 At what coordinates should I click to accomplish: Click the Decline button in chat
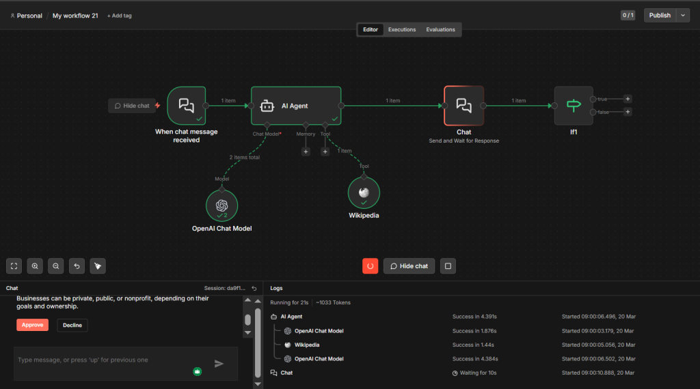[x=72, y=326]
